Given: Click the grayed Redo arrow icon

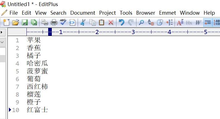Looking at the screenshot, I should (131, 22).
